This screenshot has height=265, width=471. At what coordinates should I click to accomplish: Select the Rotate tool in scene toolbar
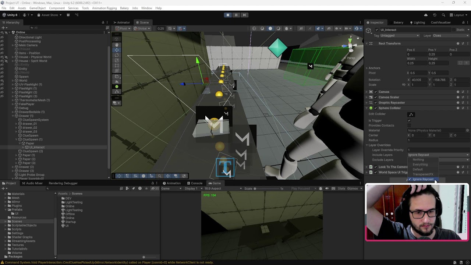pyautogui.click(x=117, y=55)
